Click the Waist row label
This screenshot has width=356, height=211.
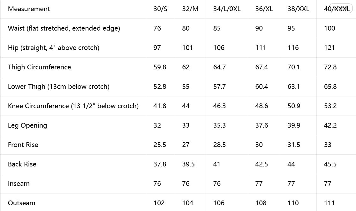point(64,28)
